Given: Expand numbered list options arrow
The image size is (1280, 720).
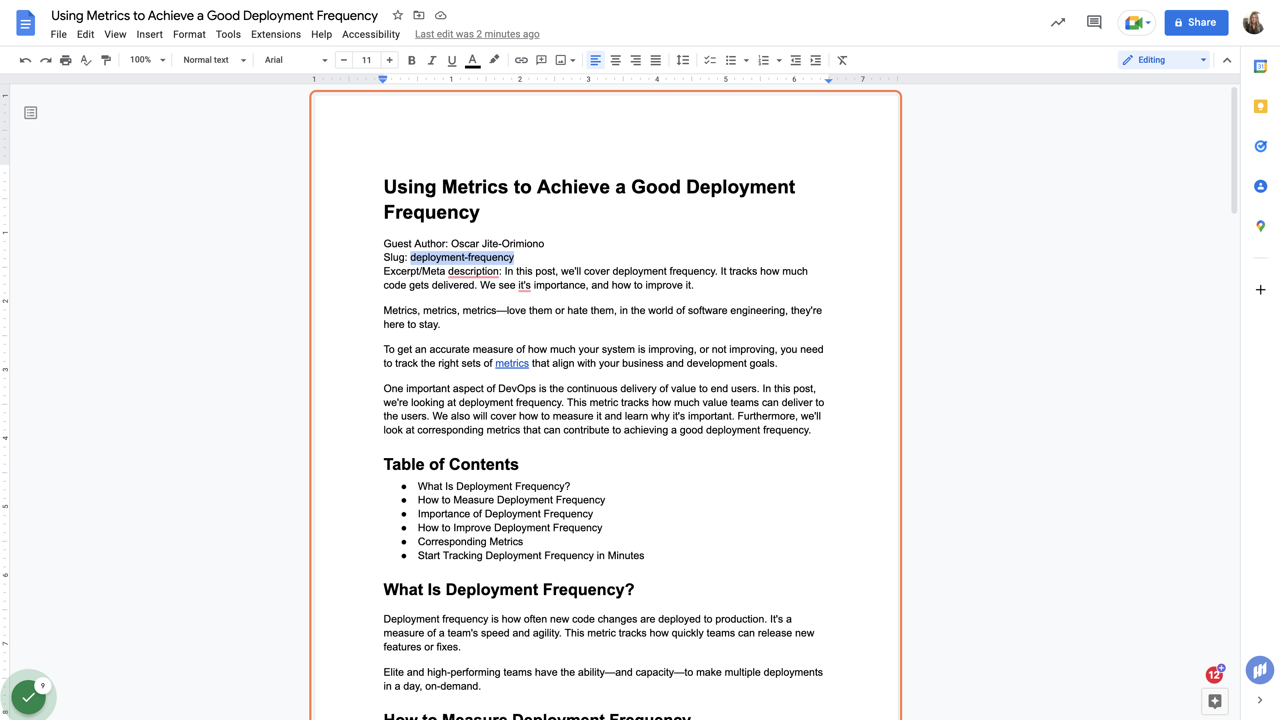Looking at the screenshot, I should (779, 61).
